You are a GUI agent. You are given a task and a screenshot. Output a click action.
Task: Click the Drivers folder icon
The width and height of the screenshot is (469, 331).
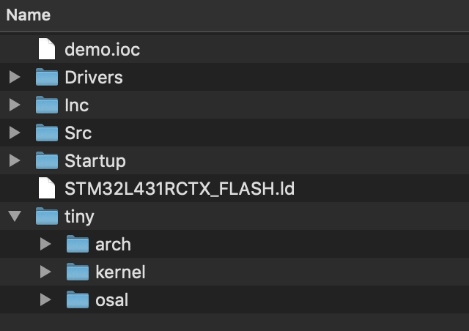coord(47,78)
